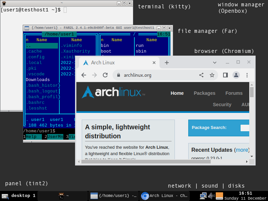Click the forward navigation arrow in Chromium
This screenshot has height=201, width=268.
tap(94, 75)
